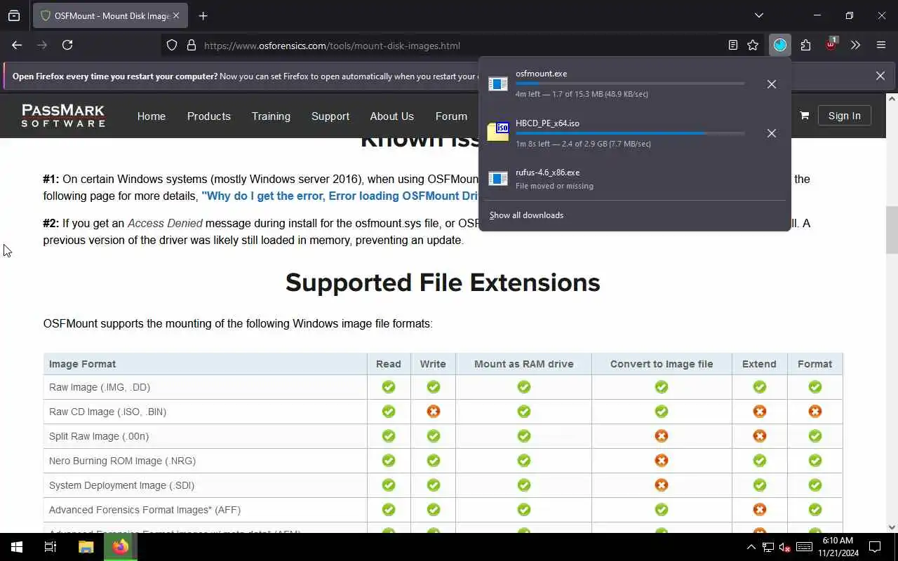Open the About Us menu
This screenshot has width=898, height=561.
(x=392, y=116)
